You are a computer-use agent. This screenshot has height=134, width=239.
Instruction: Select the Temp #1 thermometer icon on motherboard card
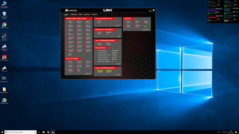tap(67, 22)
